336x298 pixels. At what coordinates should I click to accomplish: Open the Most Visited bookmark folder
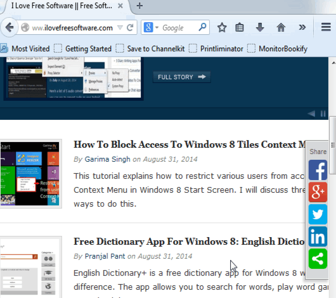pyautogui.click(x=25, y=49)
